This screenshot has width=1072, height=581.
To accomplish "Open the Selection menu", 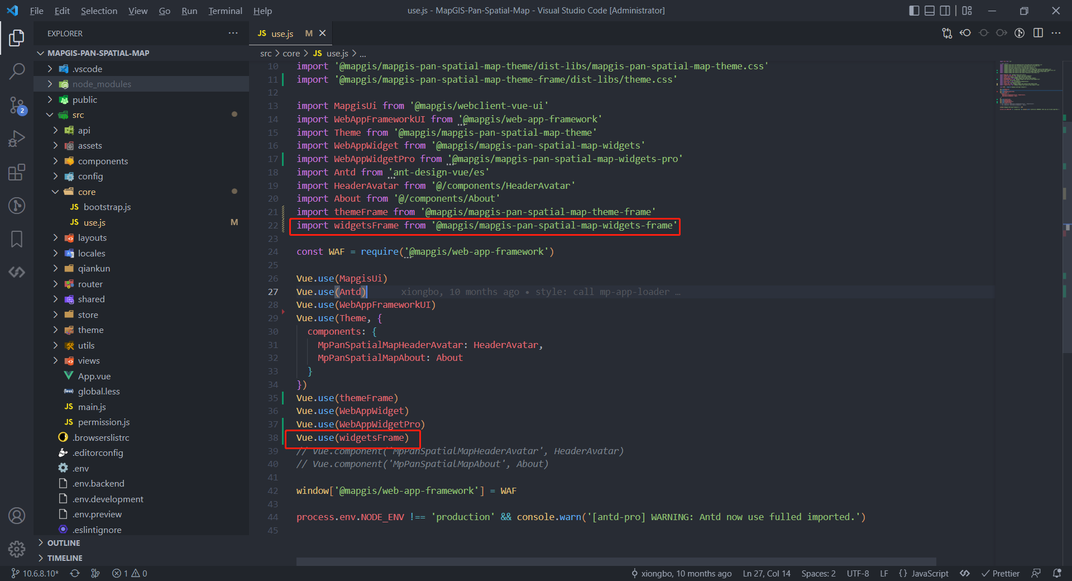I will click(x=99, y=11).
